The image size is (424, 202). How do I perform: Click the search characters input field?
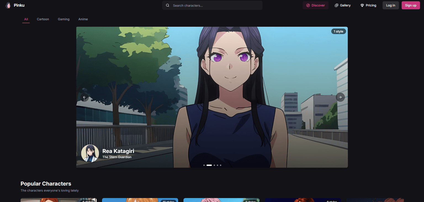coord(212,5)
